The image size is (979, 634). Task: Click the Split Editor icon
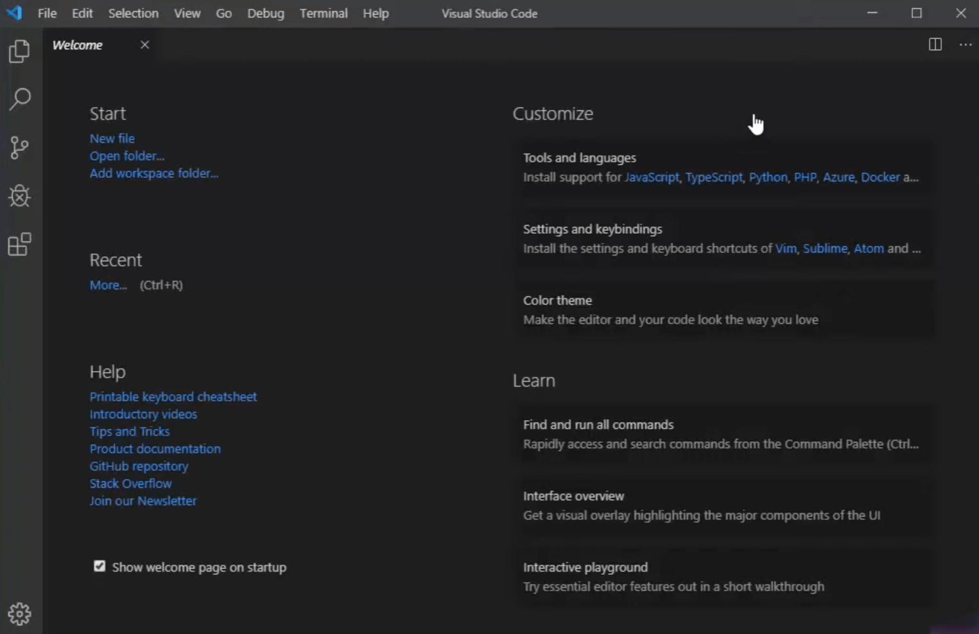tap(935, 44)
